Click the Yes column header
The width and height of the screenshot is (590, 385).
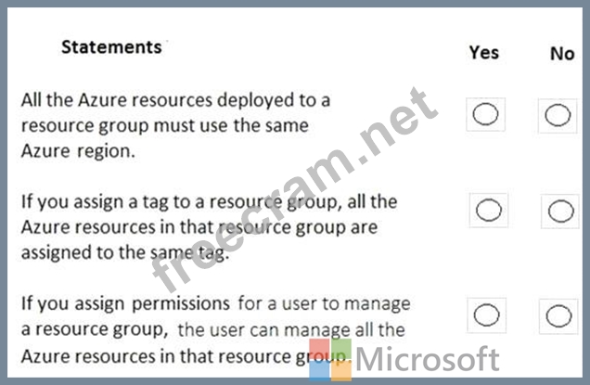click(484, 52)
